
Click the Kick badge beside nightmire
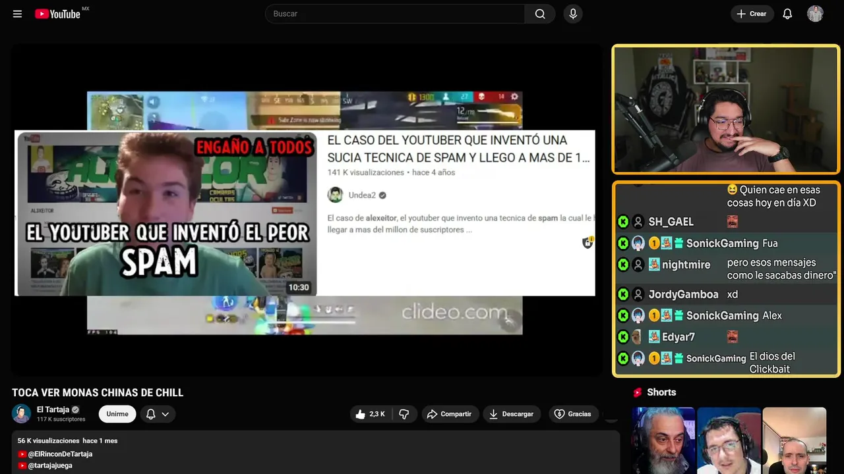tap(623, 265)
